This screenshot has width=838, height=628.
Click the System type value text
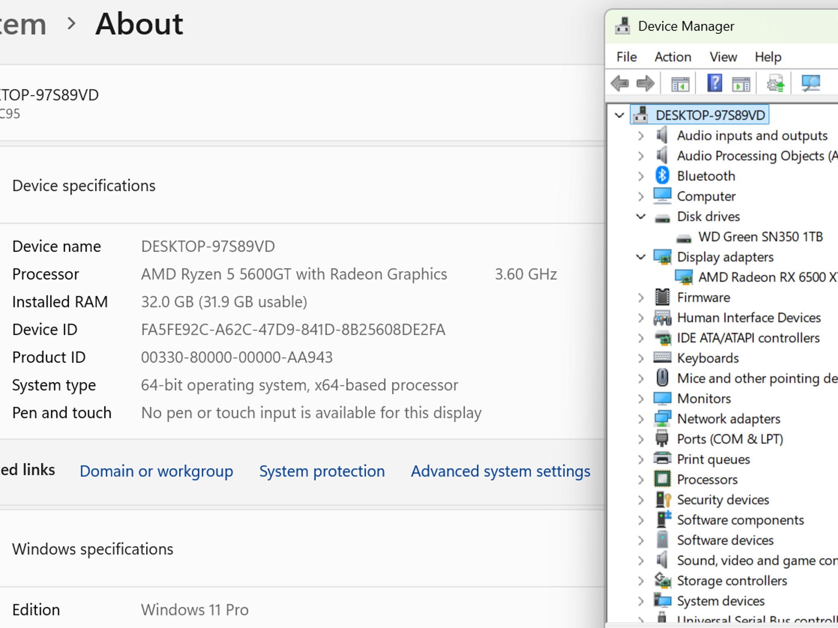pyautogui.click(x=300, y=385)
